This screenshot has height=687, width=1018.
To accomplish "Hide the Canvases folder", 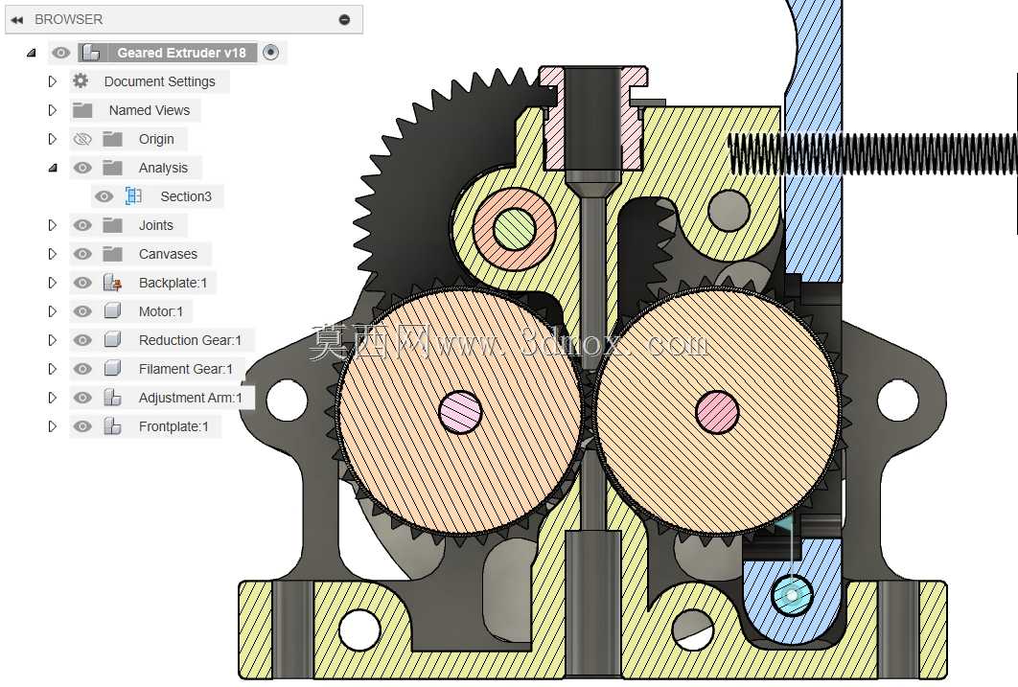I will (82, 254).
